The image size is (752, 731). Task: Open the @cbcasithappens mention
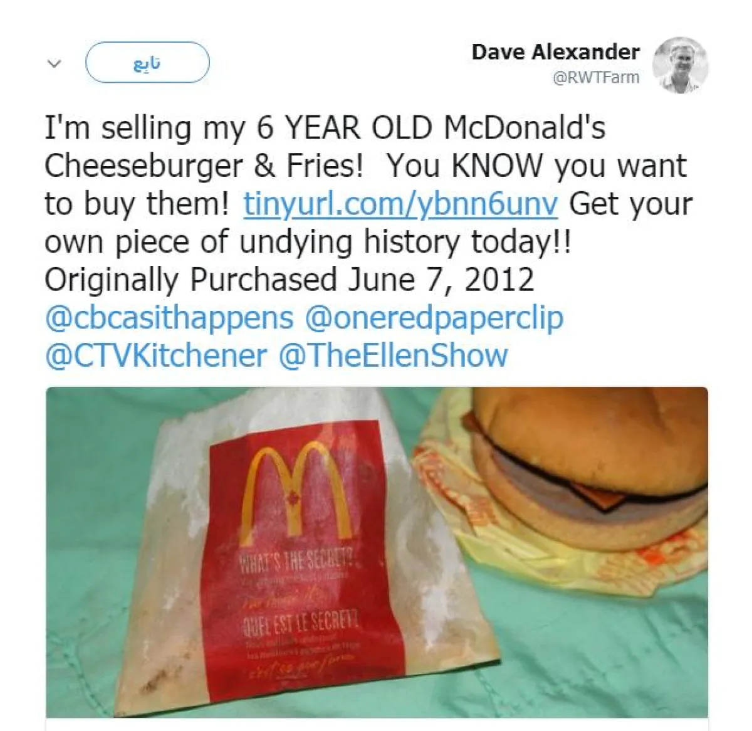169,318
